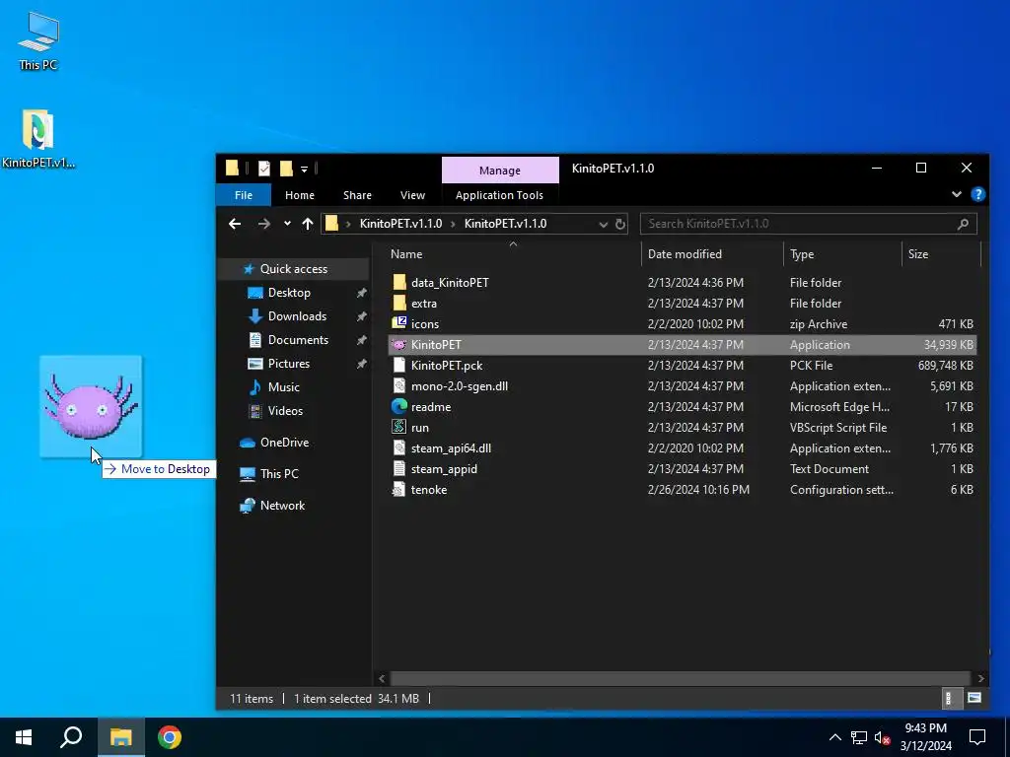Image resolution: width=1010 pixels, height=757 pixels.
Task: Select the readme Edge HTML icon
Action: coord(399,407)
